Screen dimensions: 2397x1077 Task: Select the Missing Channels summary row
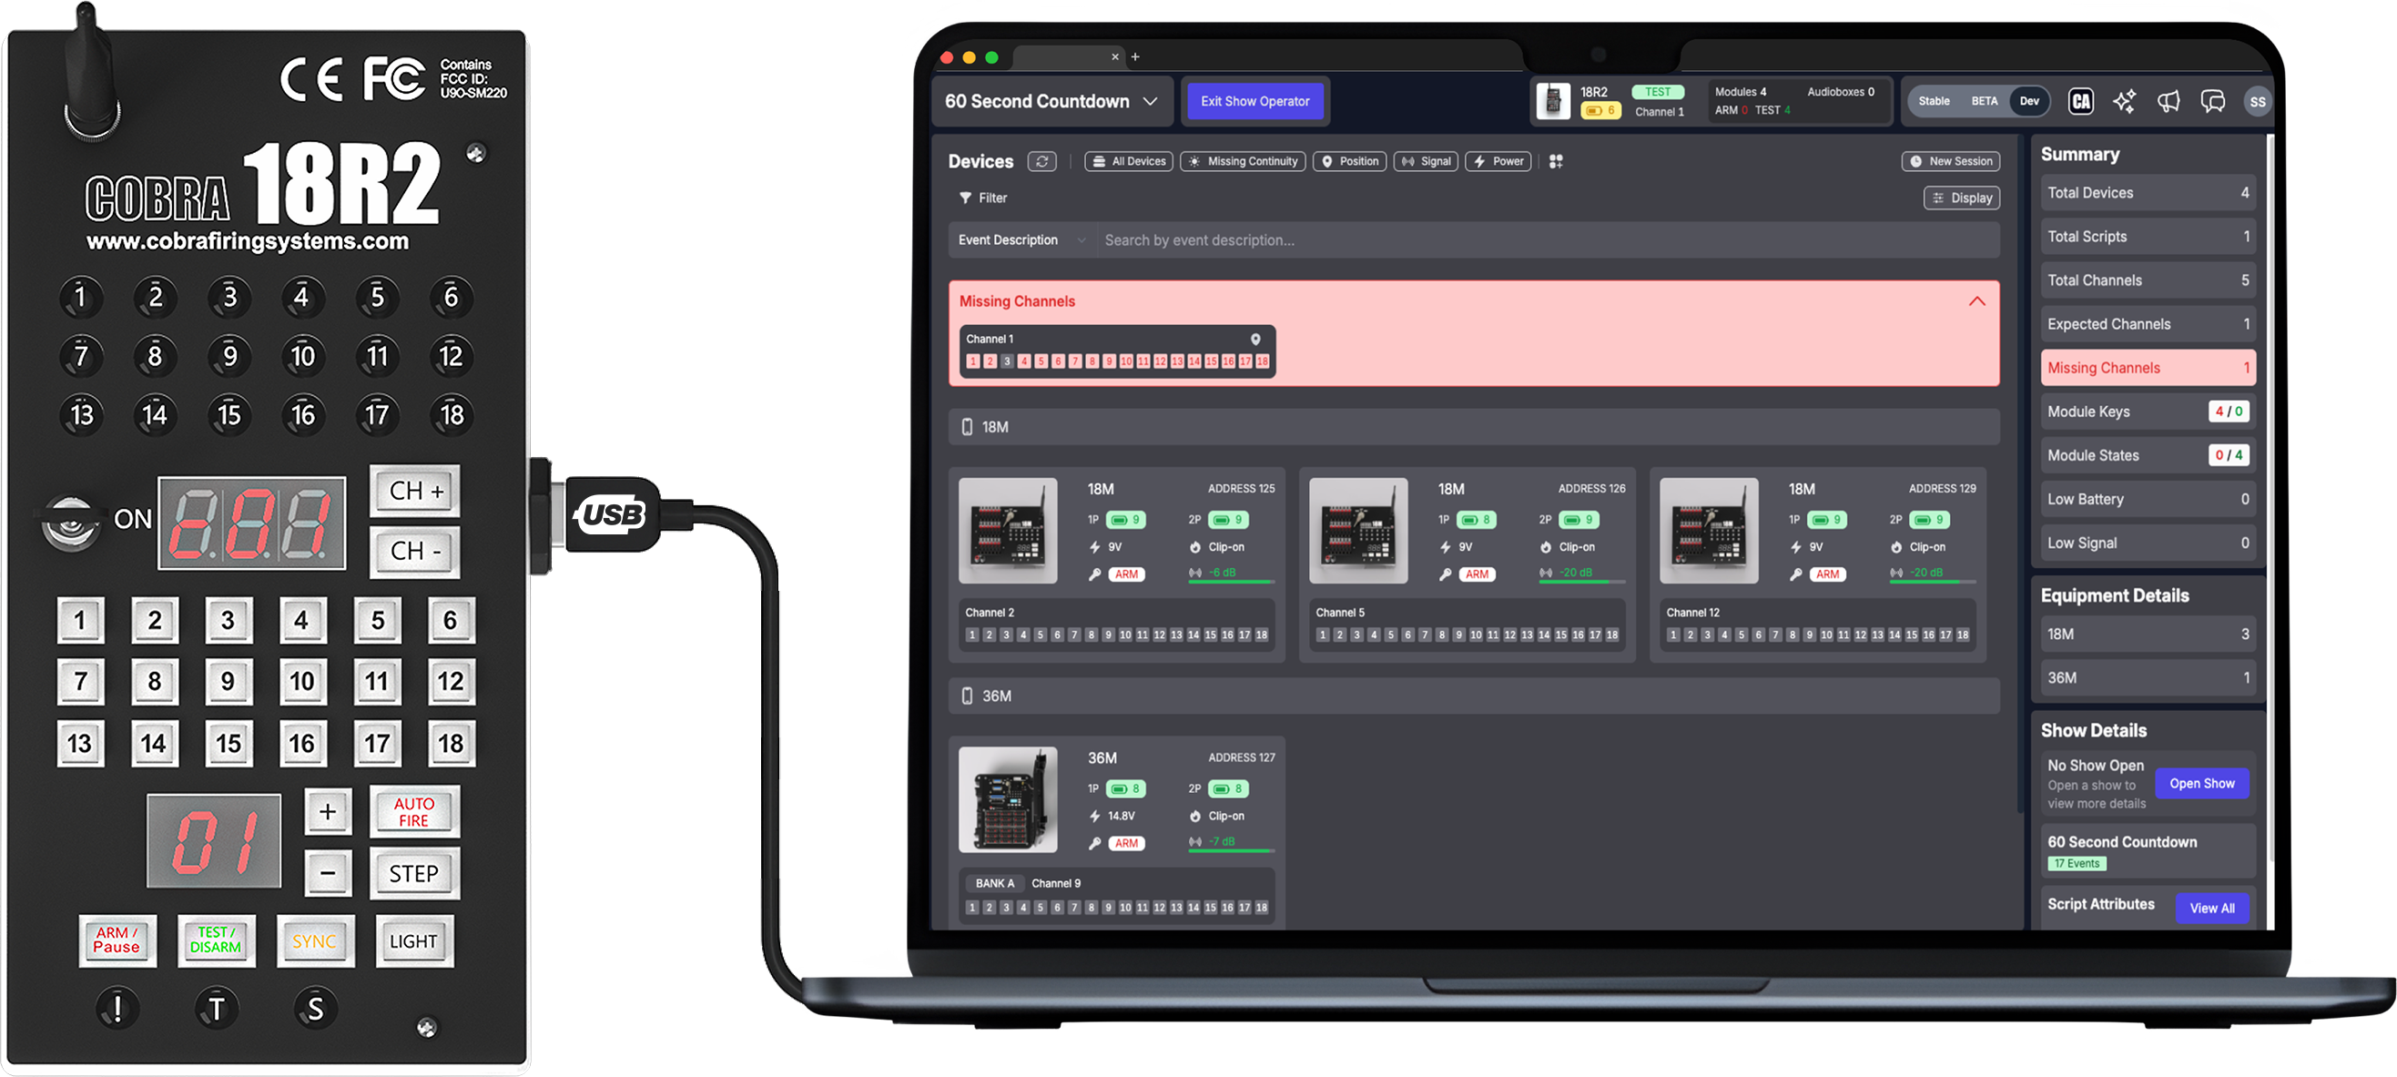(2147, 368)
